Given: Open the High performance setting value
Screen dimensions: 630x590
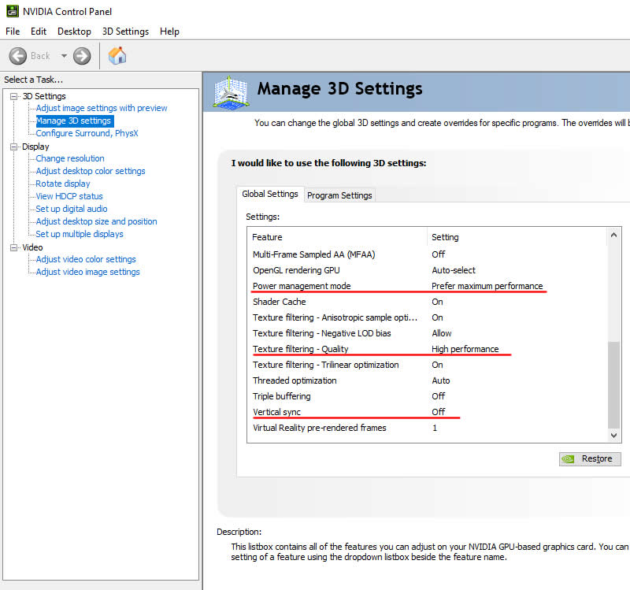Looking at the screenshot, I should pyautogui.click(x=465, y=349).
